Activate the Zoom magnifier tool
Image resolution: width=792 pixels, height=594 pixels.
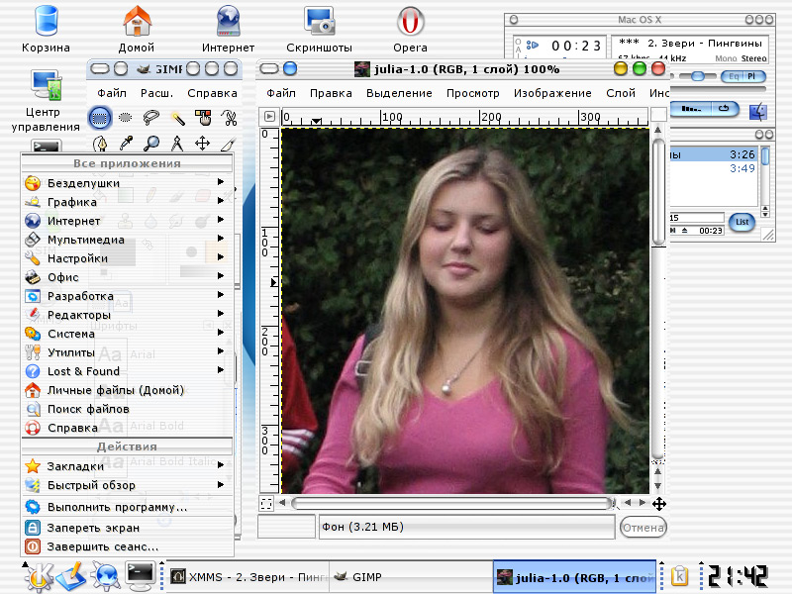pyautogui.click(x=151, y=144)
